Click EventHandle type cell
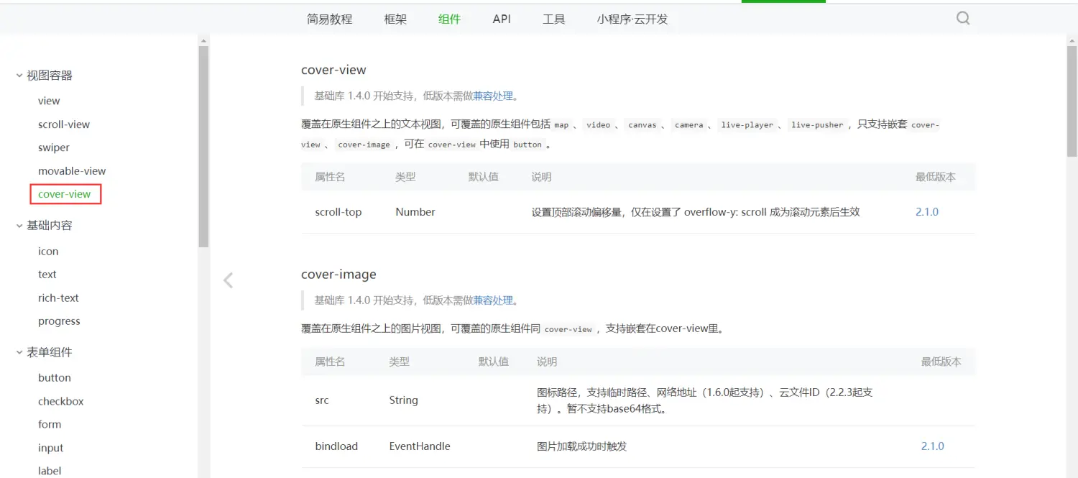Image resolution: width=1078 pixels, height=478 pixels. point(420,446)
